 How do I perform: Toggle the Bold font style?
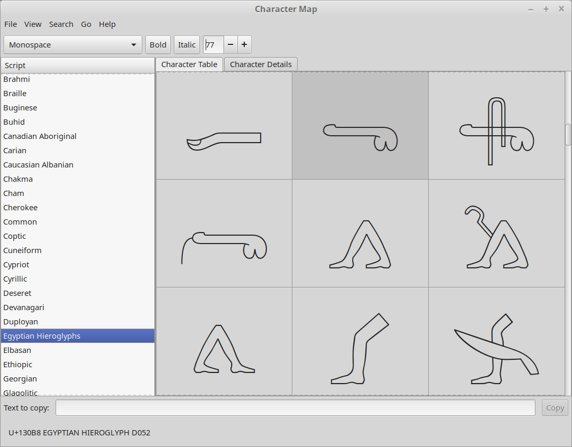158,45
